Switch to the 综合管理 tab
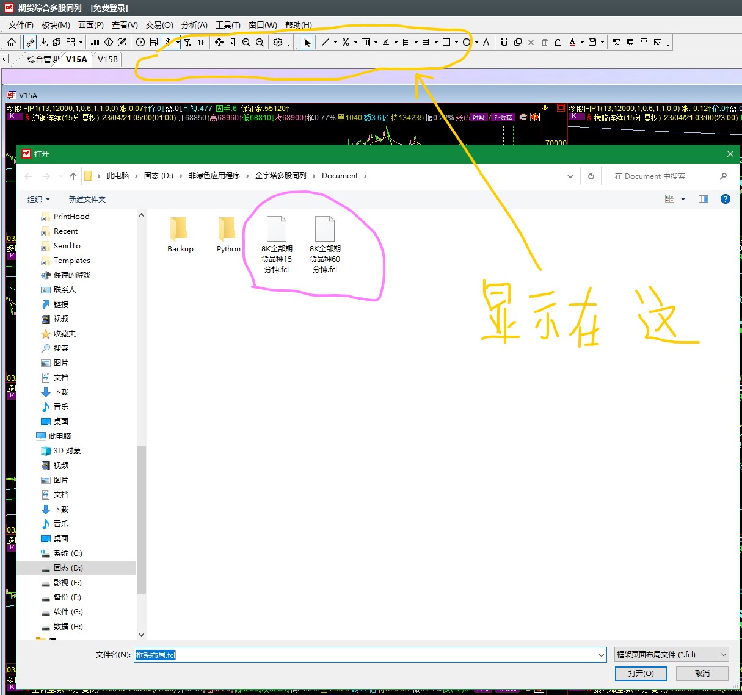 [43, 59]
